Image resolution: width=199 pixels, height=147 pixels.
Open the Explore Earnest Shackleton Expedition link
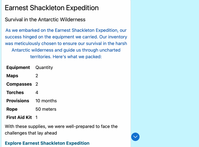[x=47, y=143]
